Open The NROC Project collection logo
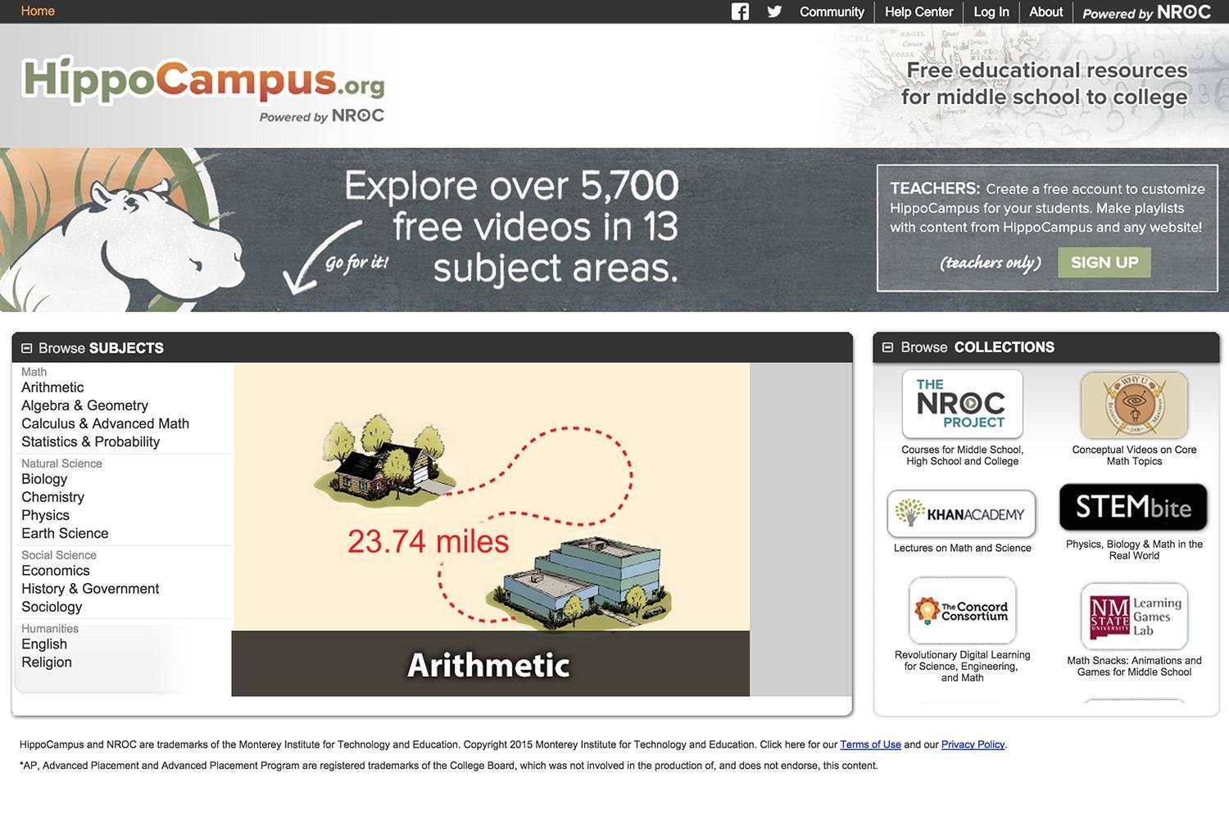 pos(962,404)
